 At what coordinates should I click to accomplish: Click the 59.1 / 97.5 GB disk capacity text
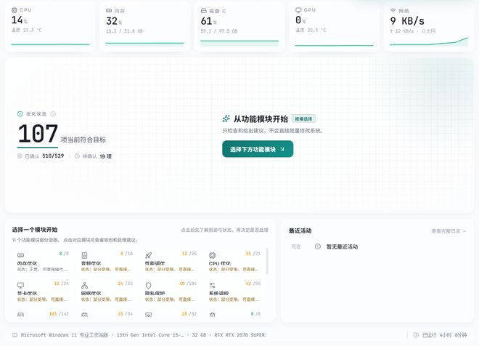tap(219, 31)
